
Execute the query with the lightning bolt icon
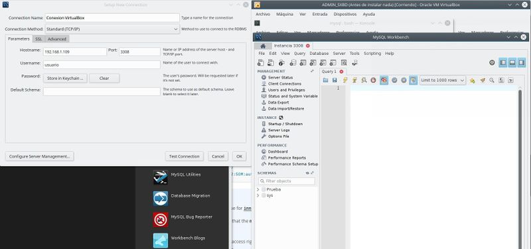(345, 80)
